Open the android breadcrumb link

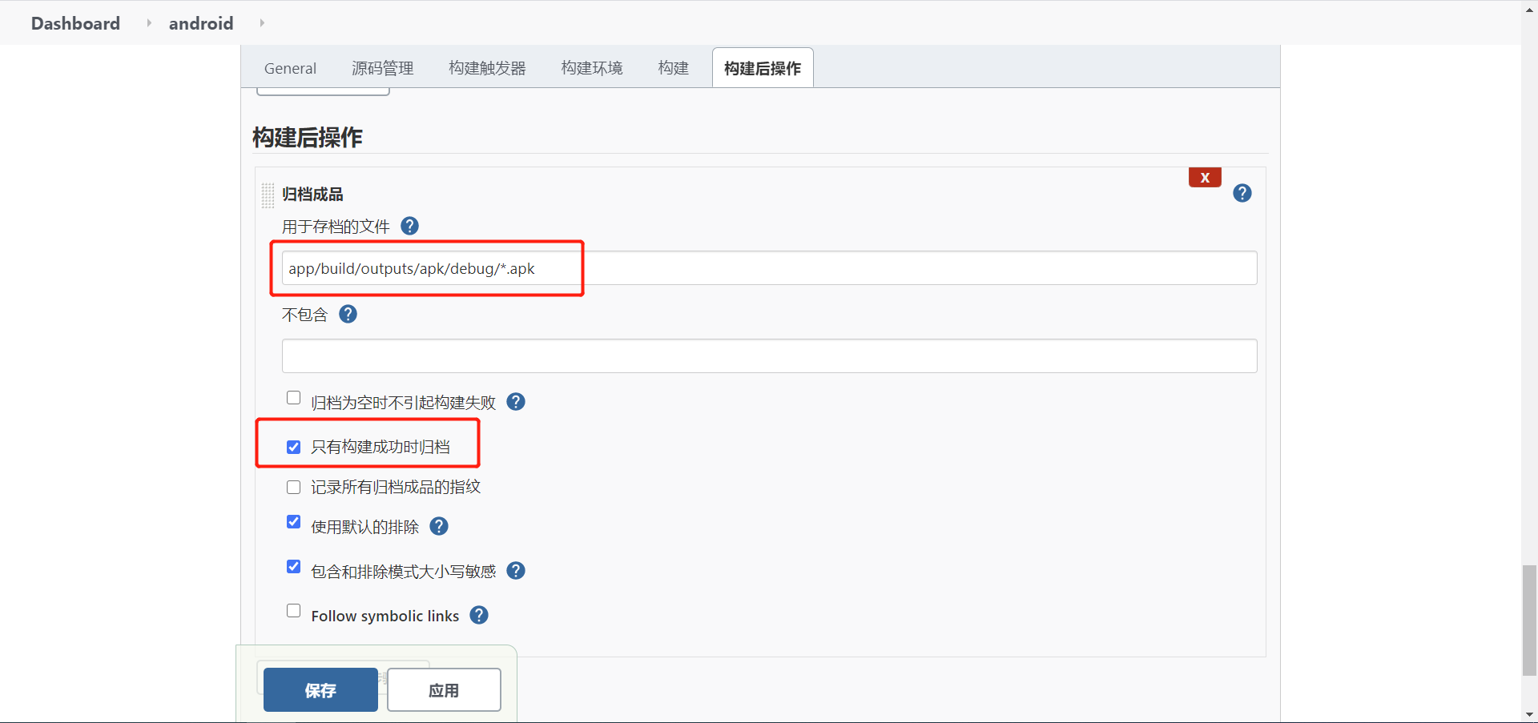[201, 23]
